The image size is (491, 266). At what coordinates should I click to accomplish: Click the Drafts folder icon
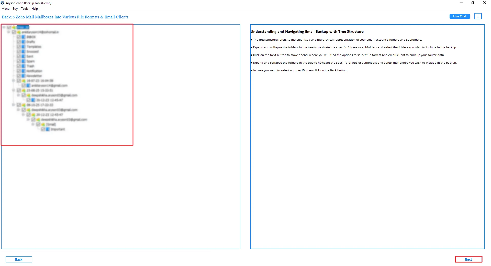(24, 42)
